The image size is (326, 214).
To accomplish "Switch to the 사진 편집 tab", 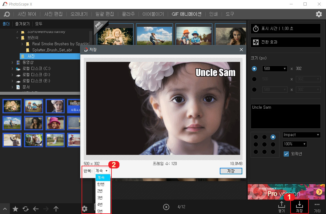I will (54, 14).
